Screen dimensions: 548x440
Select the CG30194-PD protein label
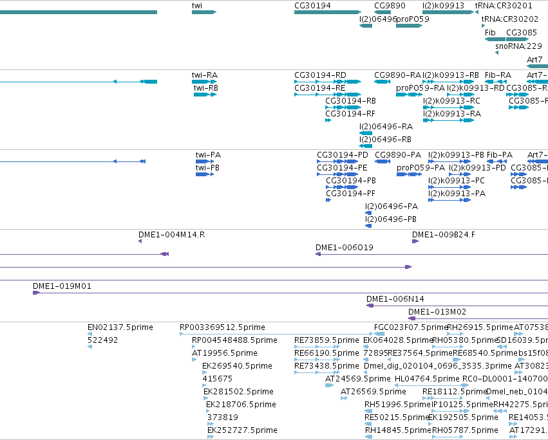tap(343, 154)
